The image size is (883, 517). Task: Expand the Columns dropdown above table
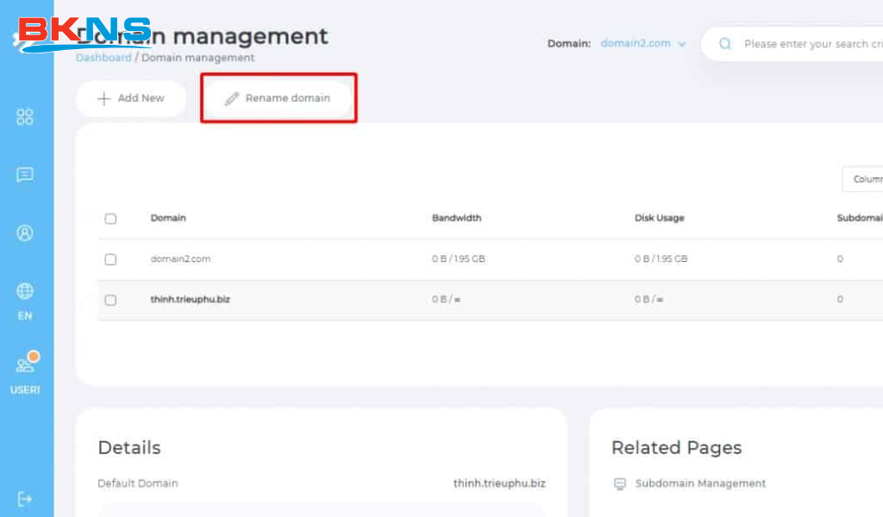tap(862, 179)
